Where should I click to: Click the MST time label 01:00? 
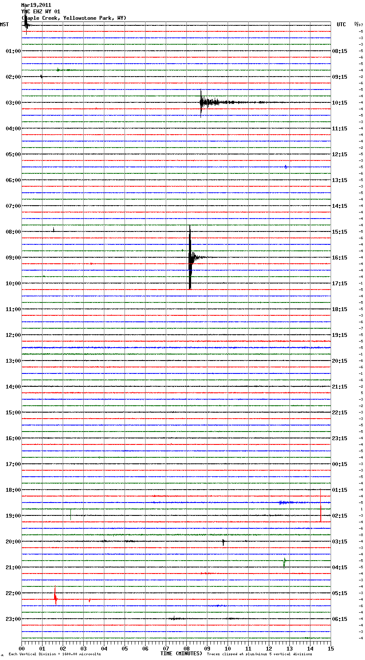[x=13, y=51]
